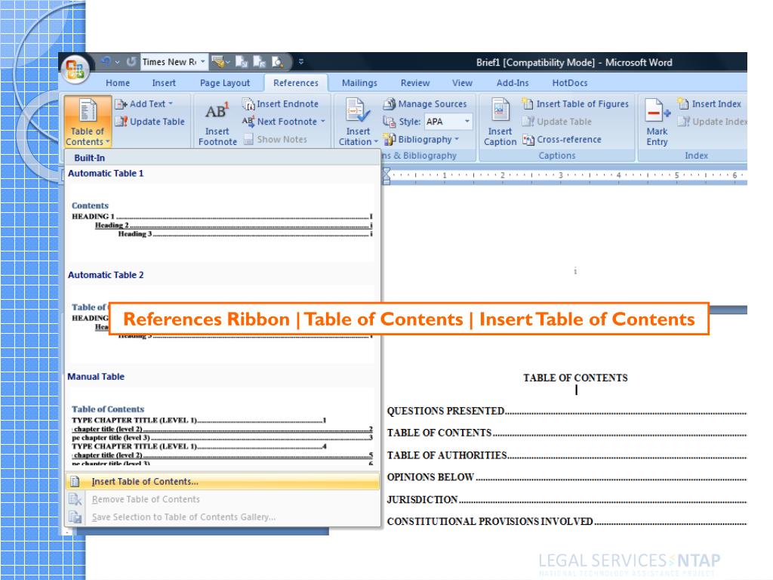This screenshot has width=773, height=580.
Task: Click the Redo icon in quick access toolbar
Action: point(131,62)
